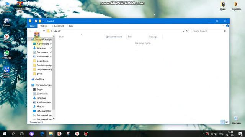Open pinned Рабочий стол in Quick access
The image size is (245, 137).
[x=42, y=44]
